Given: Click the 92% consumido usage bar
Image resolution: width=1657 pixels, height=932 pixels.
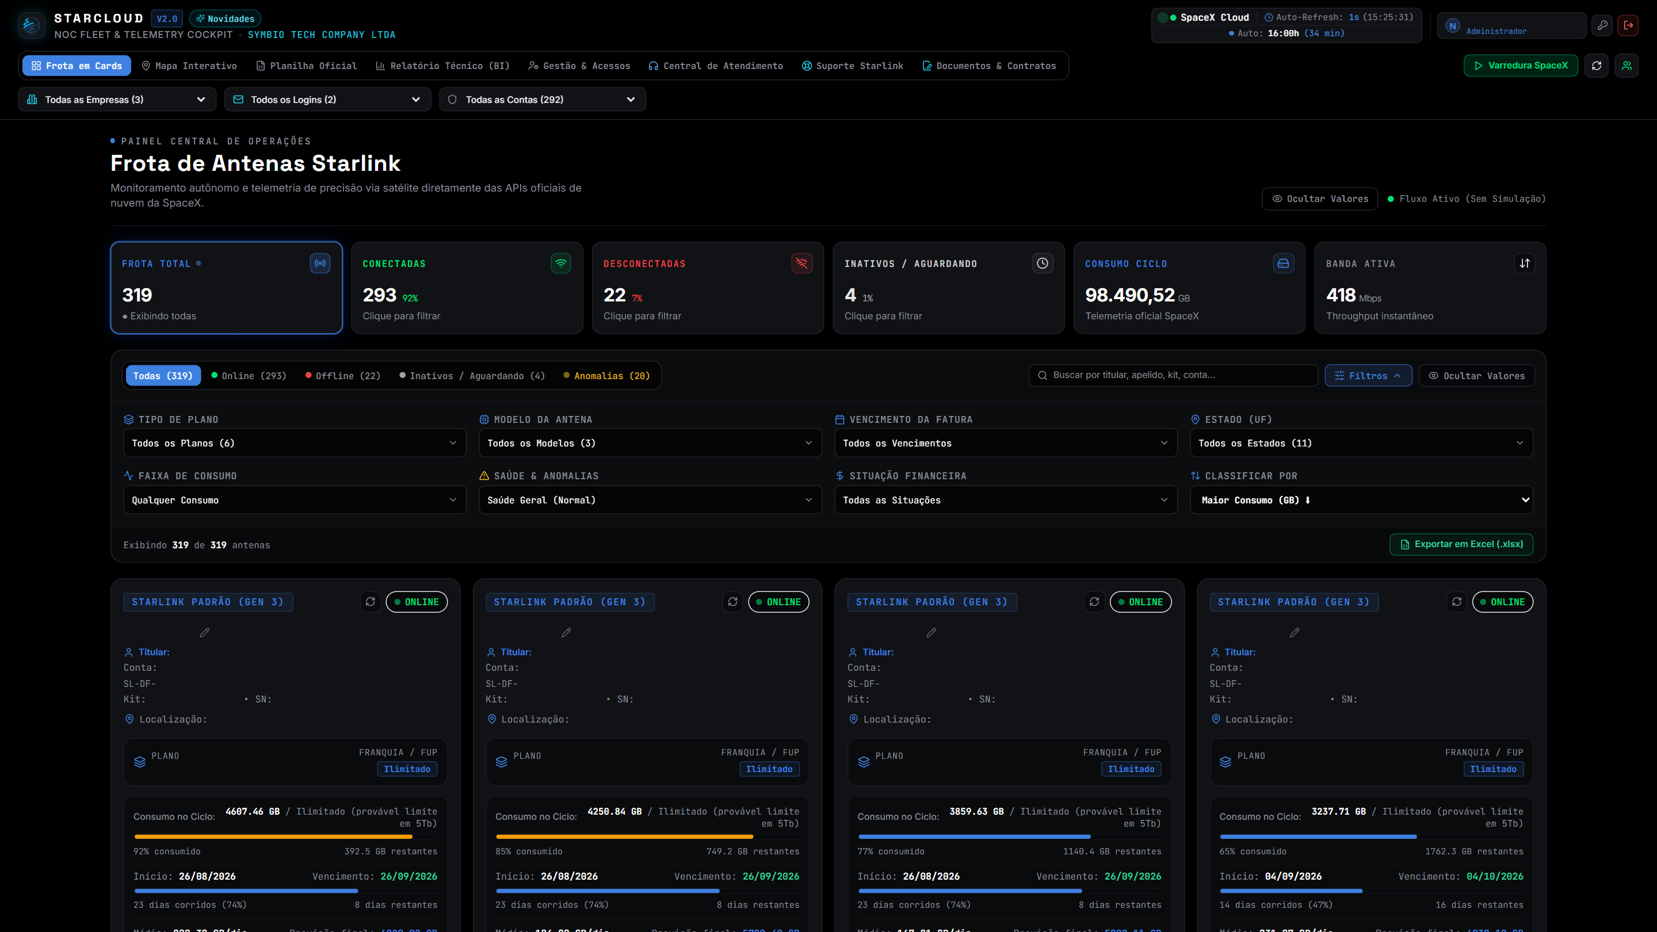Looking at the screenshot, I should [x=285, y=836].
